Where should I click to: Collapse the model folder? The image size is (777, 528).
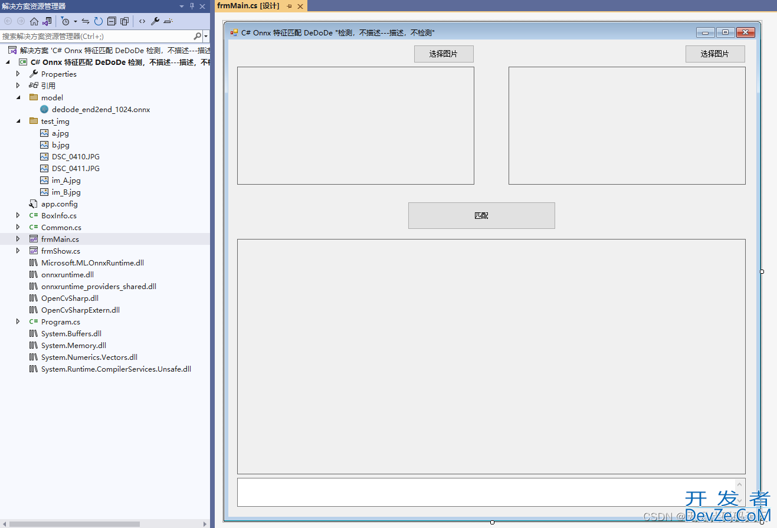18,97
